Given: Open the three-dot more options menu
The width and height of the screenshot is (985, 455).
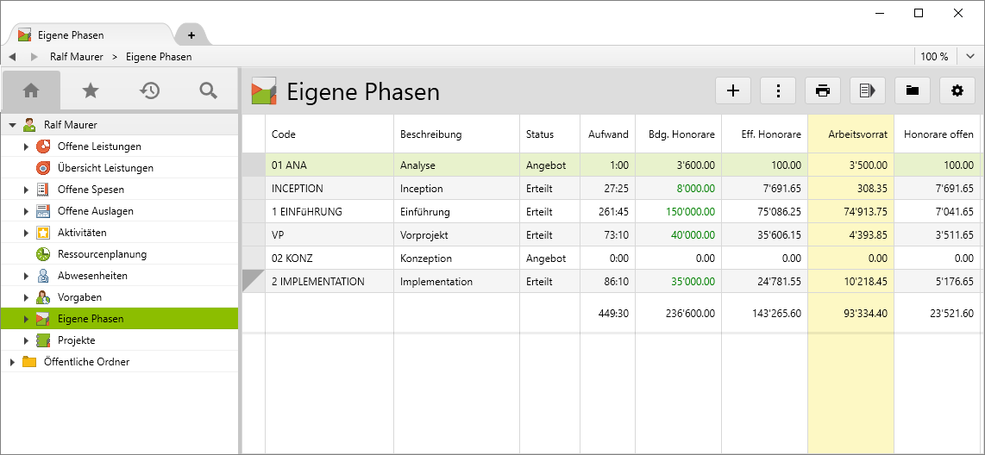Looking at the screenshot, I should pyautogui.click(x=778, y=90).
